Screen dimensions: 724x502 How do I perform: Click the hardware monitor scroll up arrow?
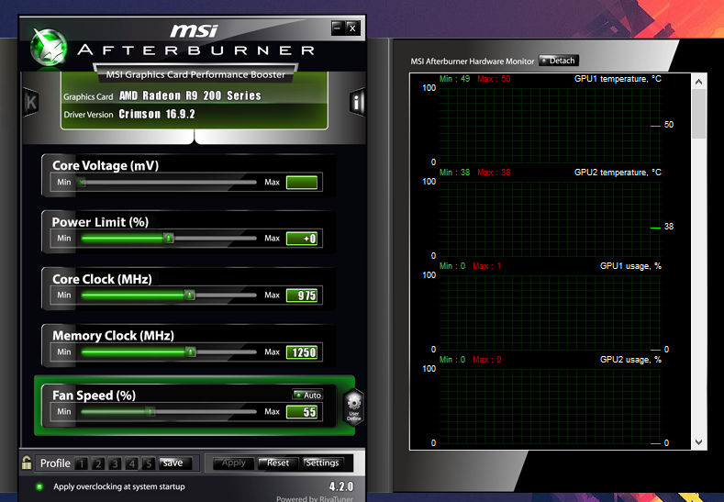(698, 82)
